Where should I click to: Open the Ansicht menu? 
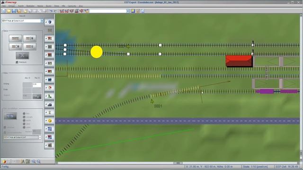21,6
